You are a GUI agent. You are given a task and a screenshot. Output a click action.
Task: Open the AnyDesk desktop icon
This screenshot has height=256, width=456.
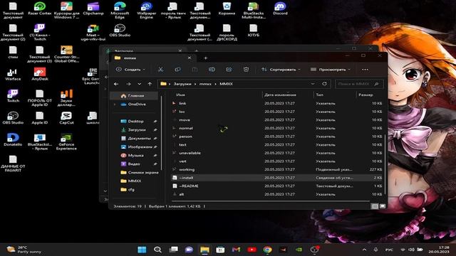pos(40,74)
